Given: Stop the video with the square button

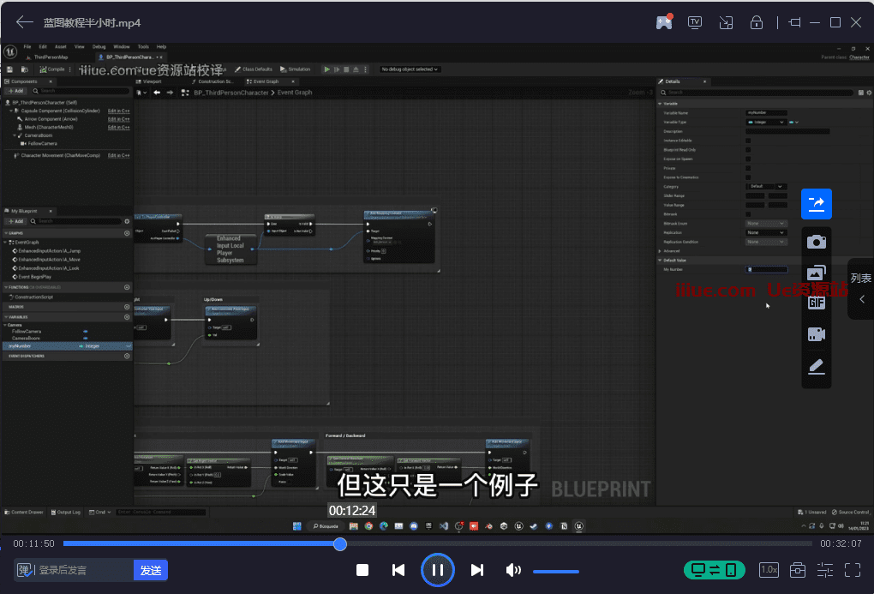Looking at the screenshot, I should point(362,570).
